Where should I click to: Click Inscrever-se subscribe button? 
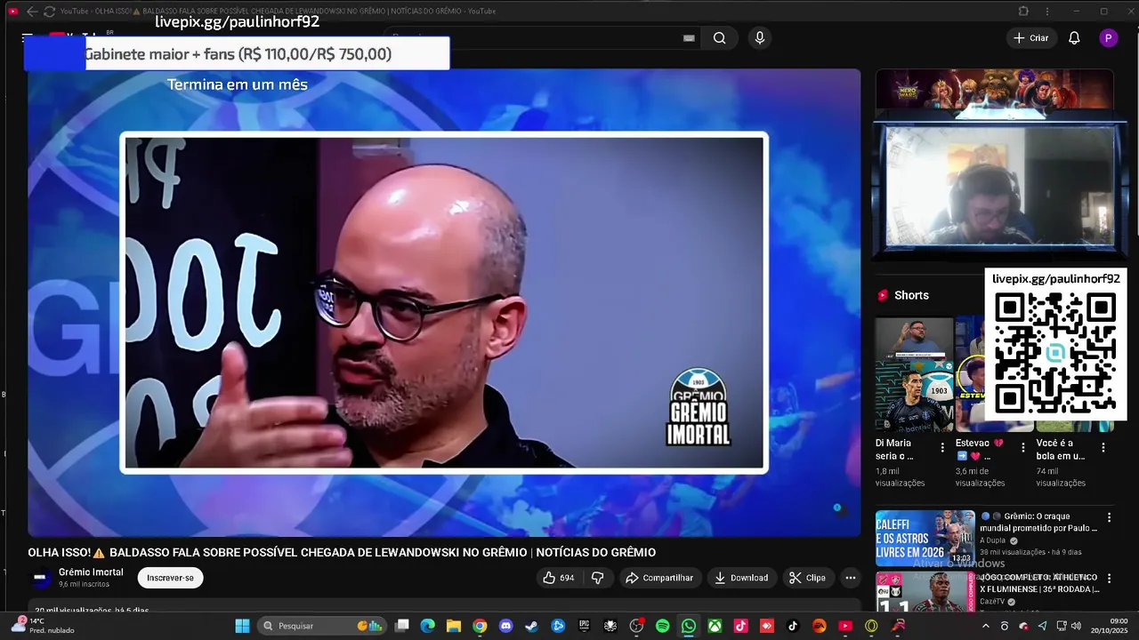point(170,578)
